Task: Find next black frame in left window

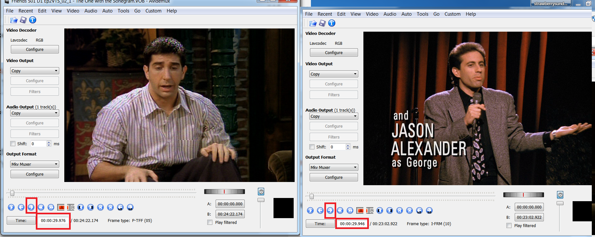Action: (91, 207)
